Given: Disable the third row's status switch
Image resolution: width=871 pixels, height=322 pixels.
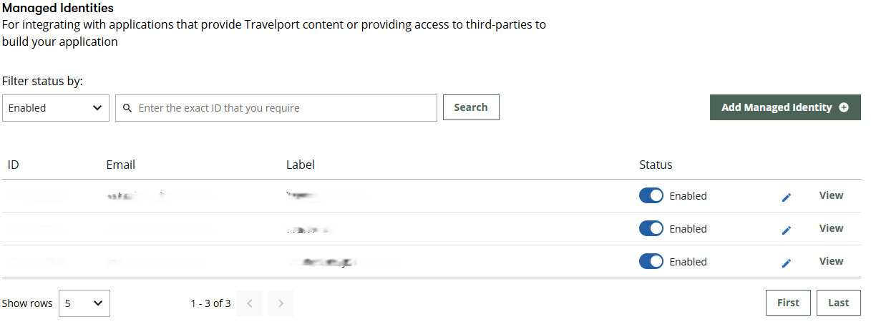Looking at the screenshot, I should click(x=651, y=261).
